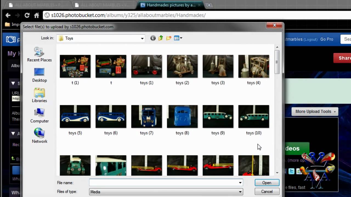The image size is (351, 197).
Task: Open Recent Places in sidebar
Action: (x=39, y=55)
